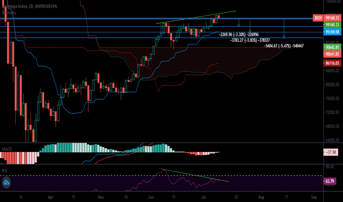
Task: Select the green RSI divergence trendline
Action: (195, 175)
